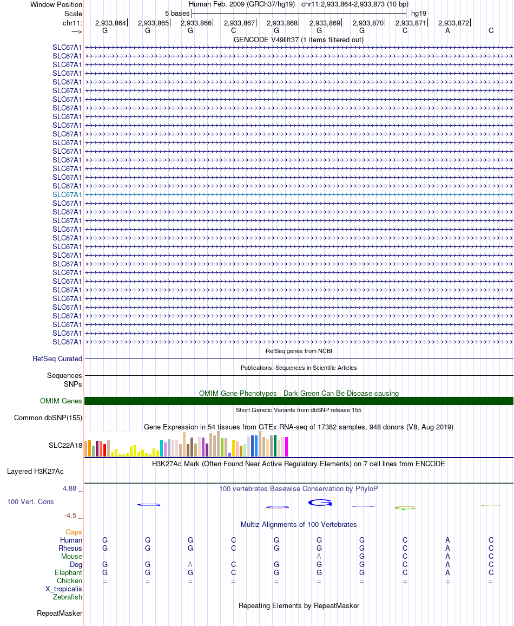Click the olive-green negative-score letter in PhyloP track
The height and width of the screenshot is (626, 514).
[x=405, y=508]
